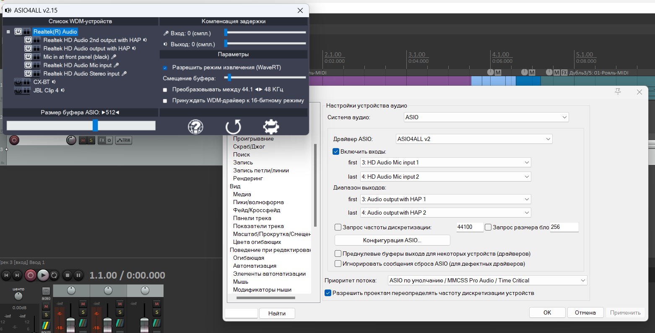Click the TRIM button on track 3
The height and width of the screenshot is (333, 655).
tap(124, 140)
